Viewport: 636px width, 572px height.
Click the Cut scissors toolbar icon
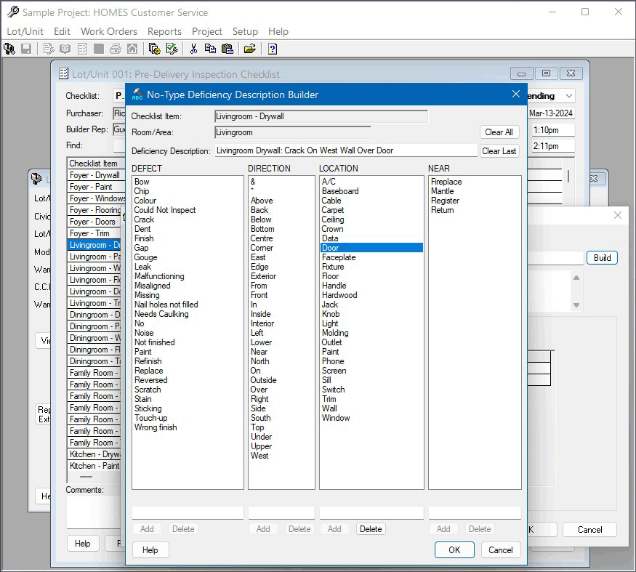point(192,49)
